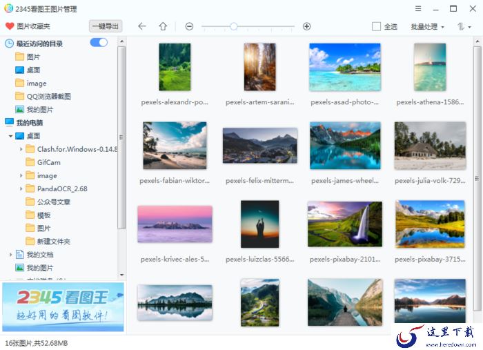
Task: Open the hamburger main menu icon
Action: 418,8
